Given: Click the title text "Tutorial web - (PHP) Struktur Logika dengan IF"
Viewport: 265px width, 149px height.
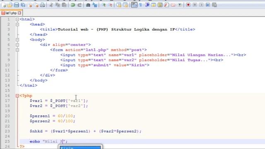Looking at the screenshot, I should click(116, 29).
